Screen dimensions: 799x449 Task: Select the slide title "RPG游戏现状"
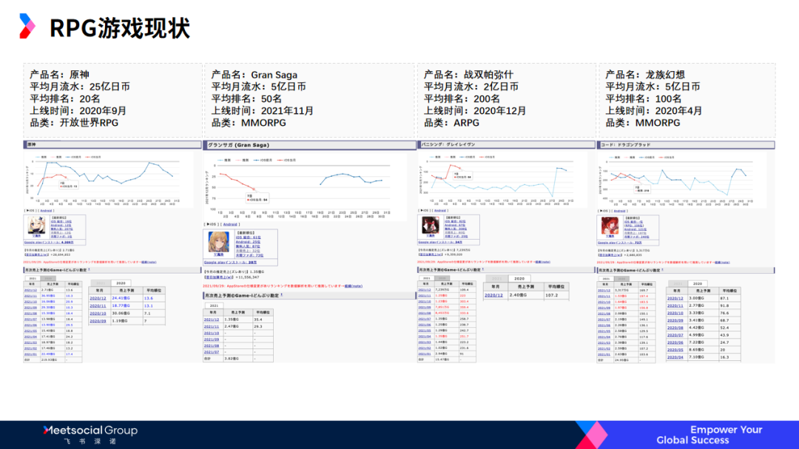120,27
